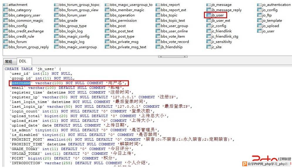Image resolution: width=292 pixels, height=168 pixels.
Task: Select the jc_friendlink table name
Action: click(222, 31)
